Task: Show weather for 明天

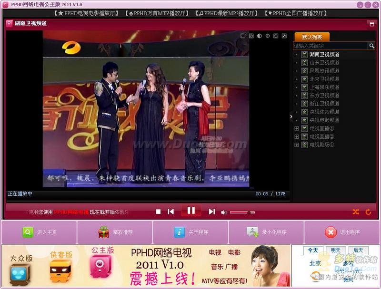Action: [x=336, y=250]
